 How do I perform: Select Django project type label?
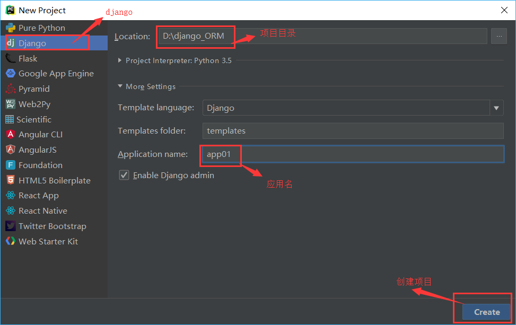point(32,43)
